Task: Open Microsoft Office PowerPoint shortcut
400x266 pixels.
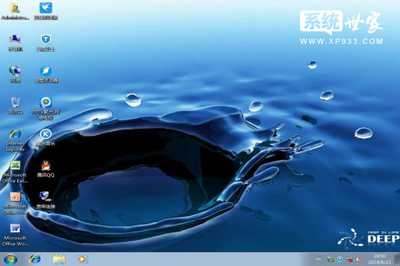Action: point(15,197)
